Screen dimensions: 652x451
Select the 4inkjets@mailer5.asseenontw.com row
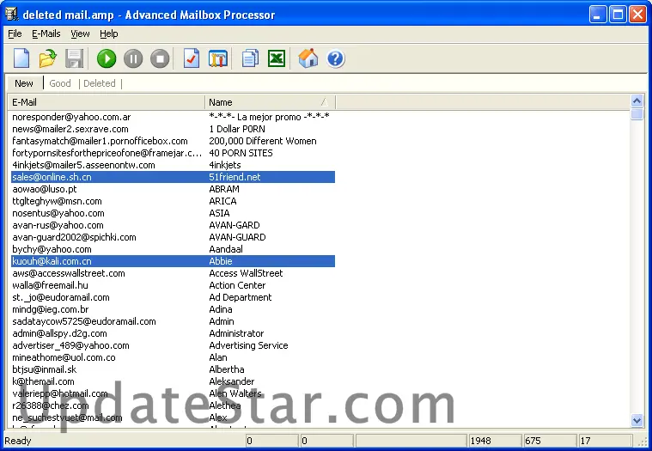click(173, 165)
